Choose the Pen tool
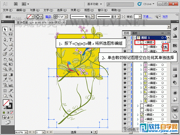 point(5,39)
